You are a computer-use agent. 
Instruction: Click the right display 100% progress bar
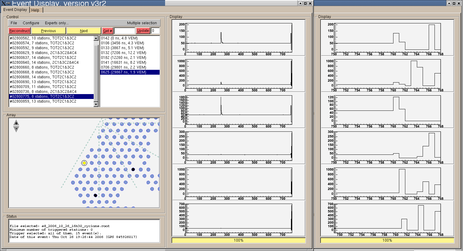(387, 240)
